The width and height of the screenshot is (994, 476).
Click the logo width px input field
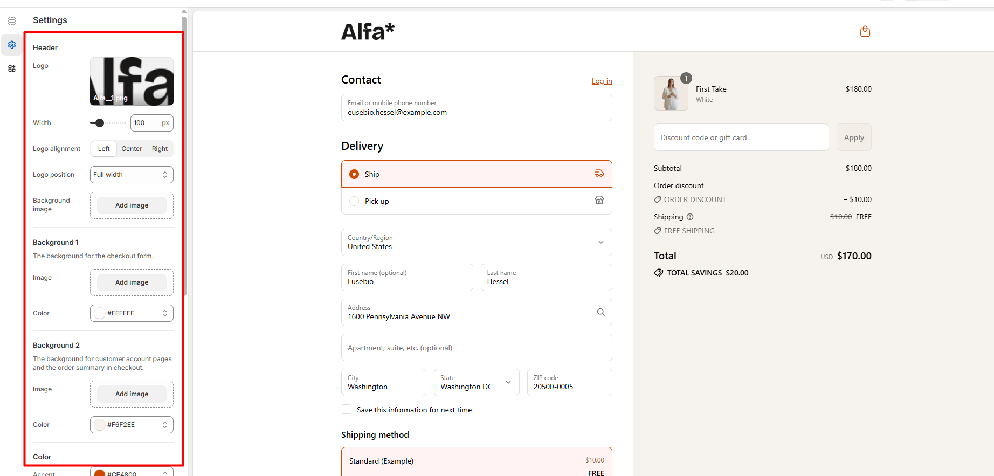pos(151,123)
